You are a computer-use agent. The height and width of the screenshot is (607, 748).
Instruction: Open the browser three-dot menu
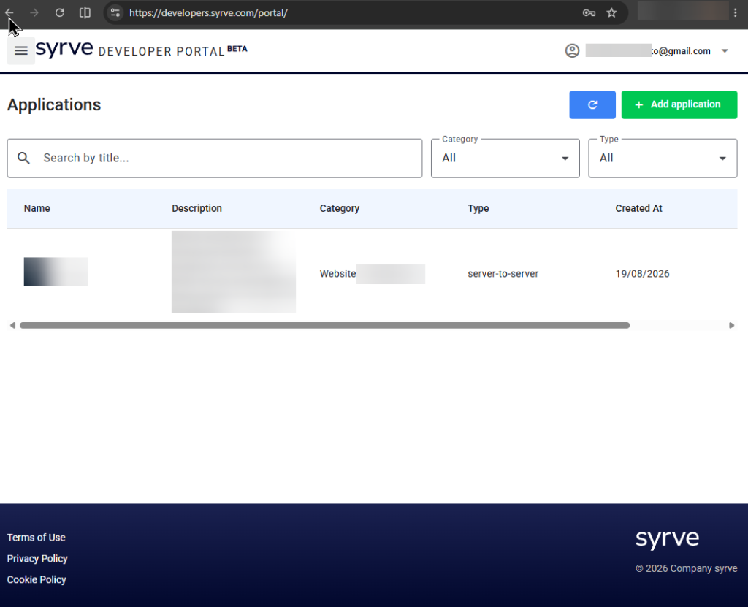pyautogui.click(x=736, y=13)
